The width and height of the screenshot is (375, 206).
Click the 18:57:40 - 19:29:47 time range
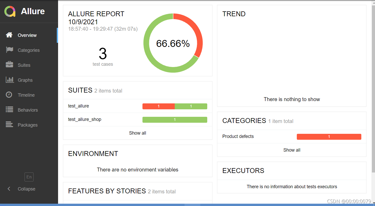point(103,29)
